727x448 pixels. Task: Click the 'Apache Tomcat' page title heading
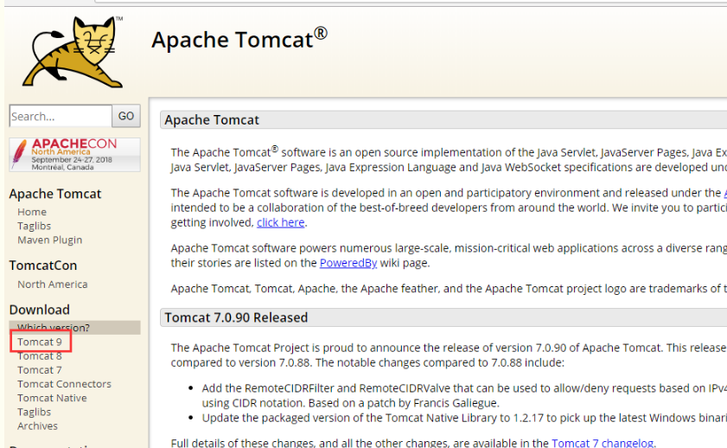[x=239, y=39]
